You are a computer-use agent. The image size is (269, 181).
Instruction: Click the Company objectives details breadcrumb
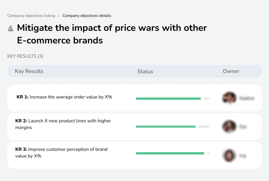click(87, 16)
